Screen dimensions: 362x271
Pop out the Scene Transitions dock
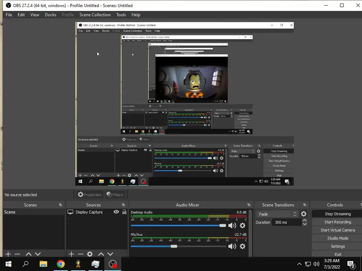(304, 205)
